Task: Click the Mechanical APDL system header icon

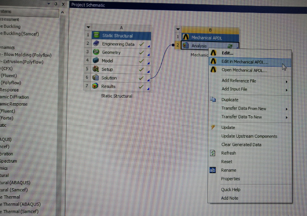Action: pos(186,37)
